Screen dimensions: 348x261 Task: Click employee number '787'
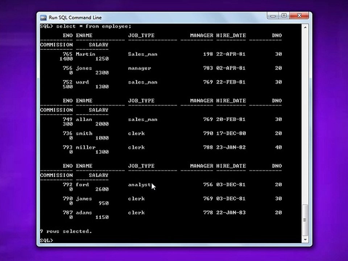[68, 213]
